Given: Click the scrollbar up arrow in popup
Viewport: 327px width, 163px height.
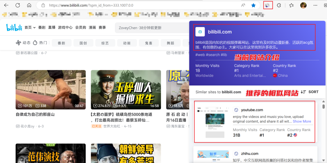Looking at the screenshot, I should tap(323, 101).
